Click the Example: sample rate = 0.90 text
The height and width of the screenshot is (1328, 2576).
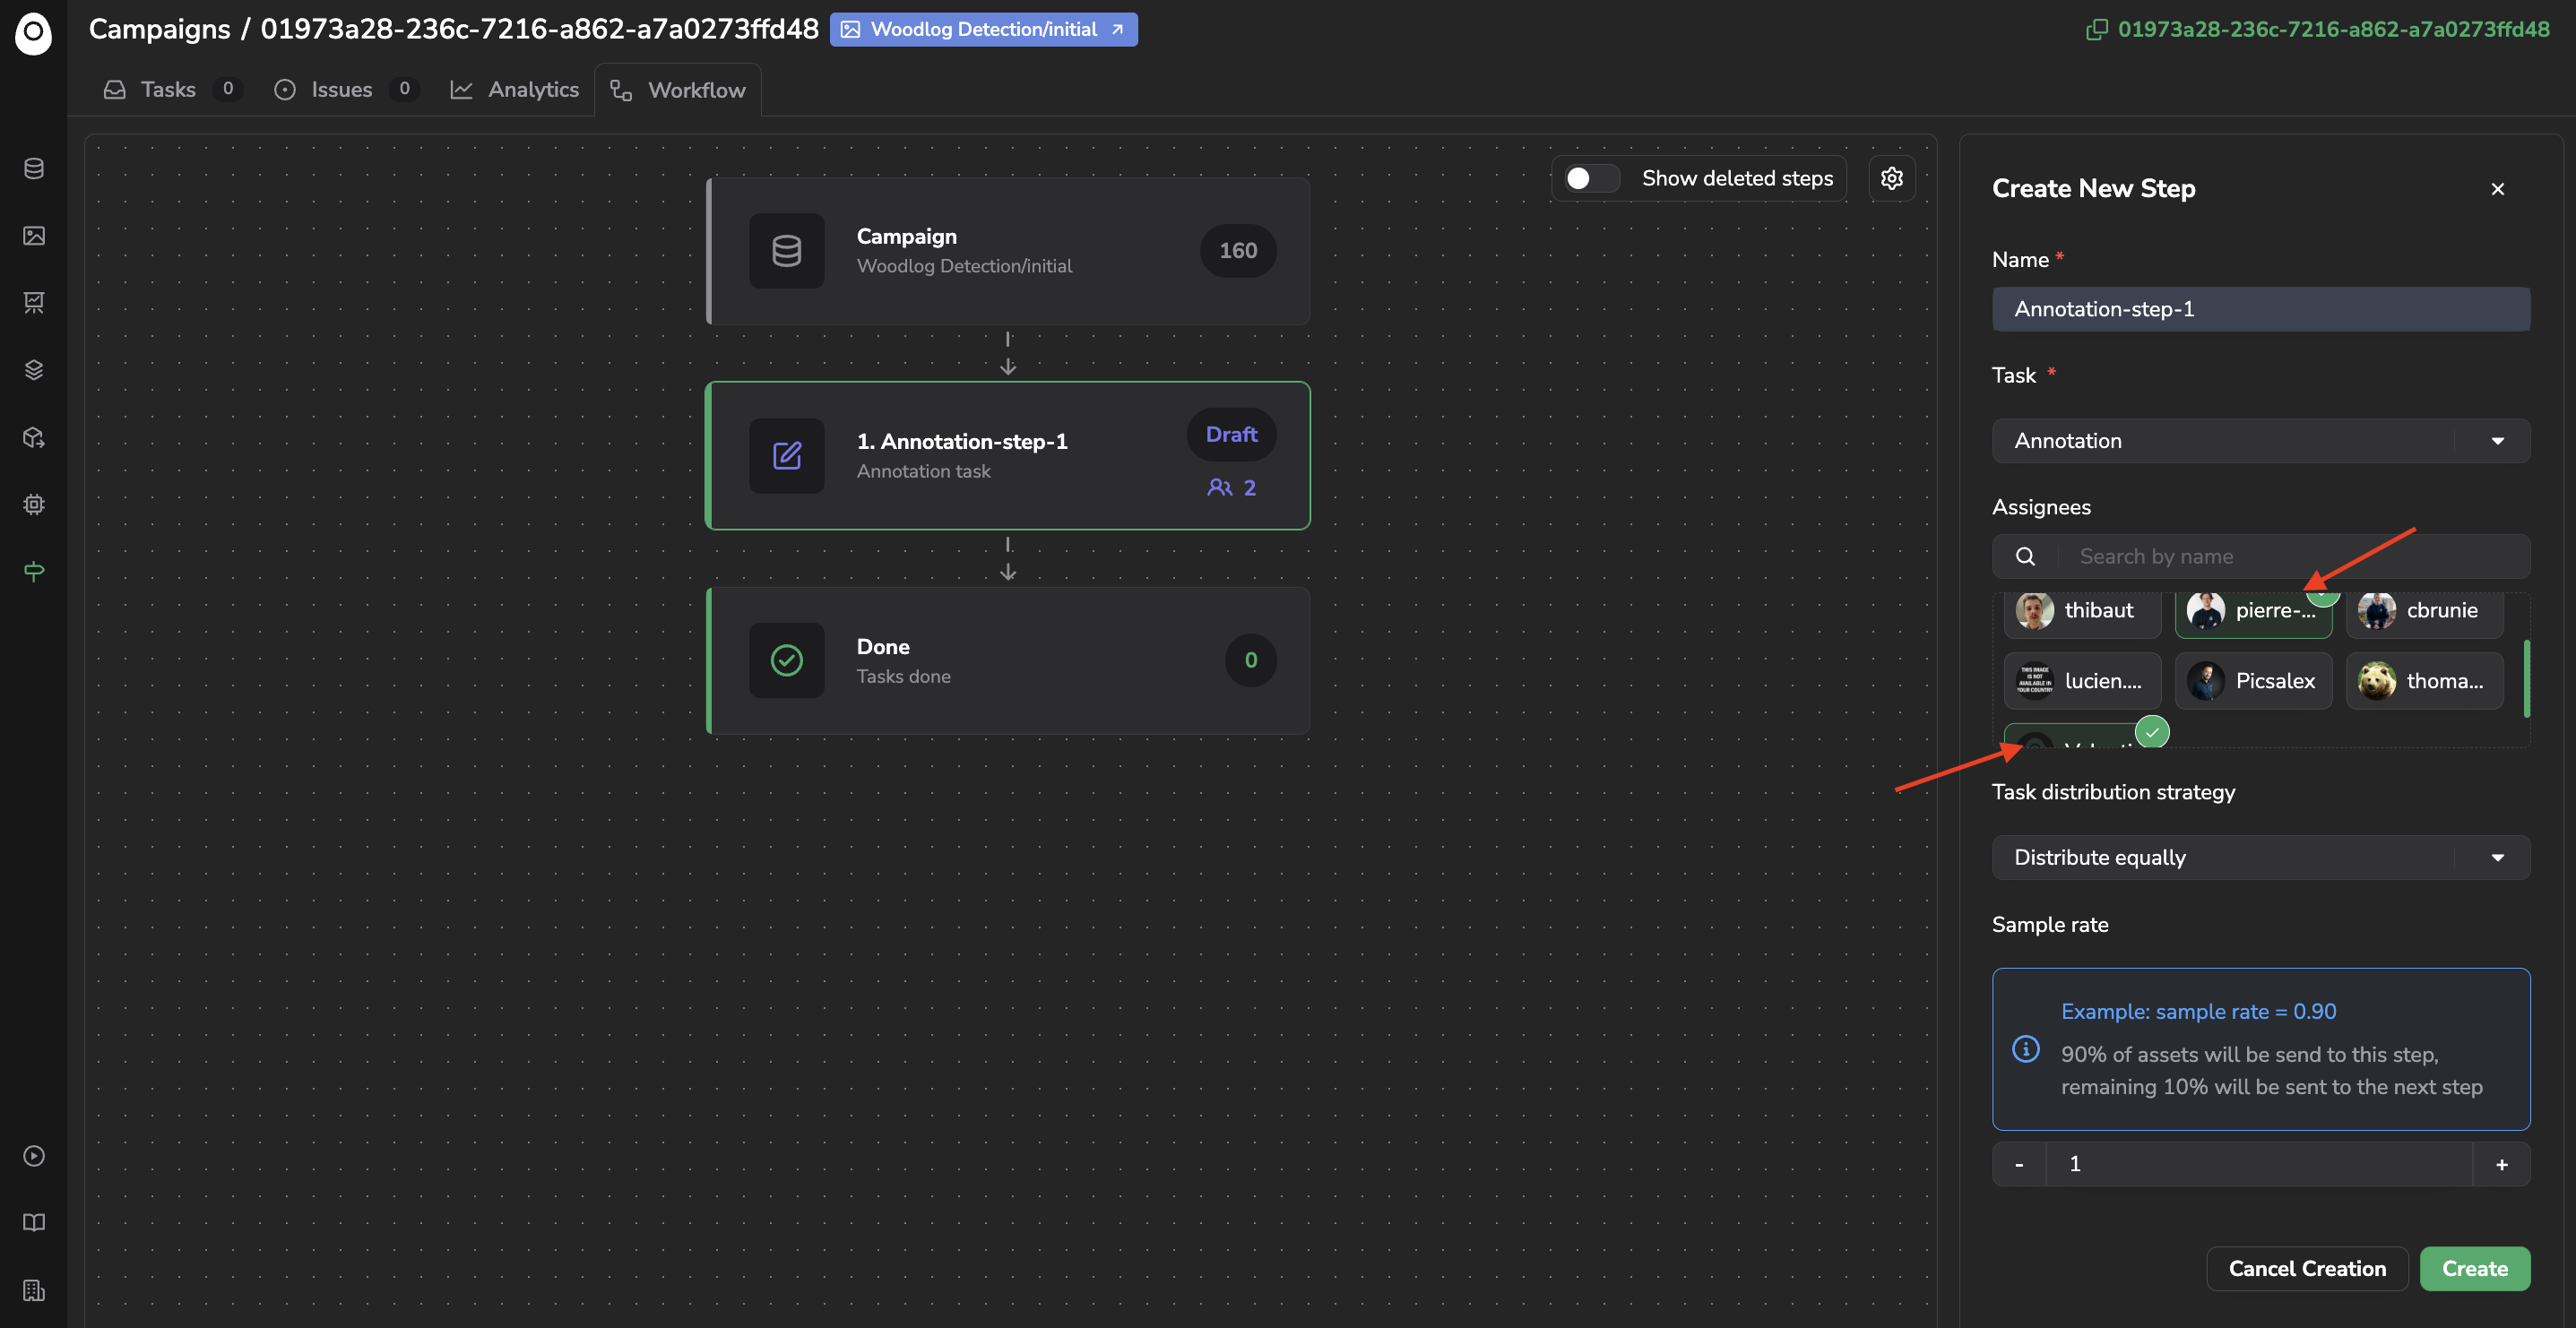click(2198, 1011)
